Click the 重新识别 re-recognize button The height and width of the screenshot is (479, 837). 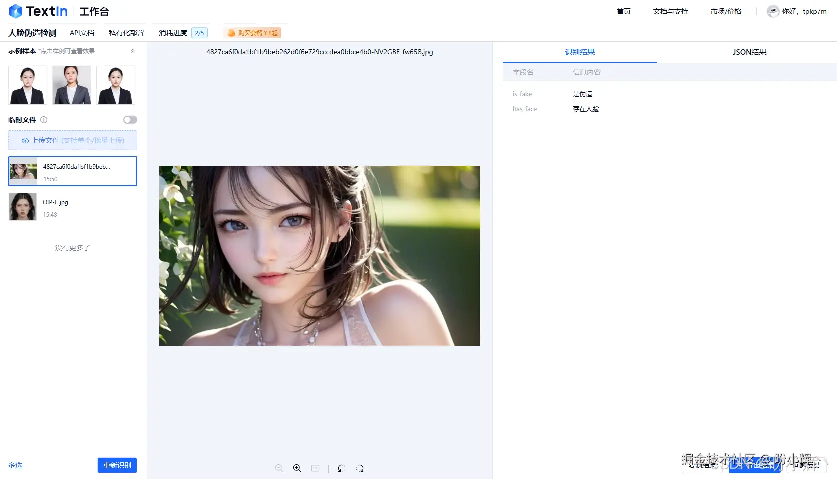tap(117, 465)
